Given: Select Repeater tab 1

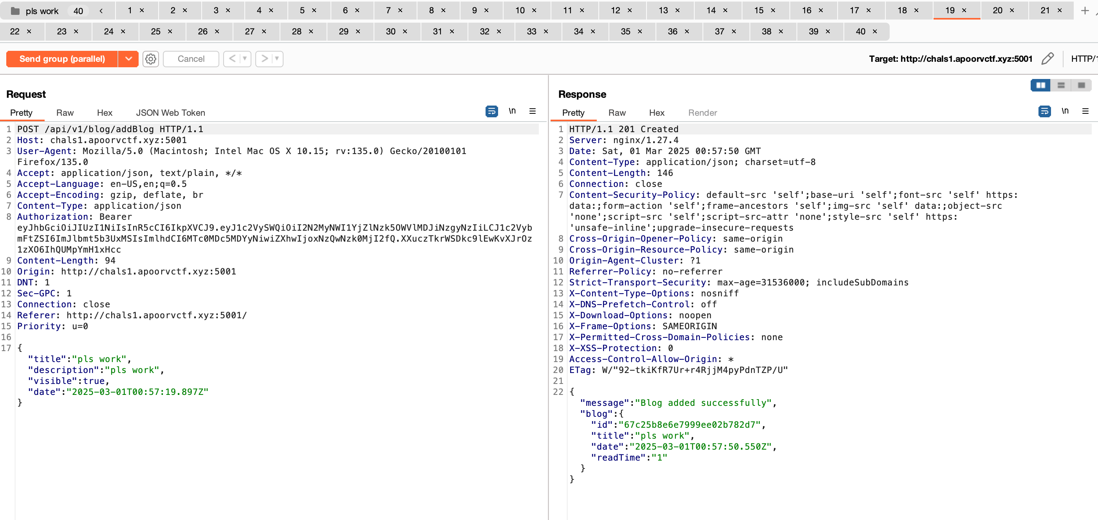Looking at the screenshot, I should (130, 11).
